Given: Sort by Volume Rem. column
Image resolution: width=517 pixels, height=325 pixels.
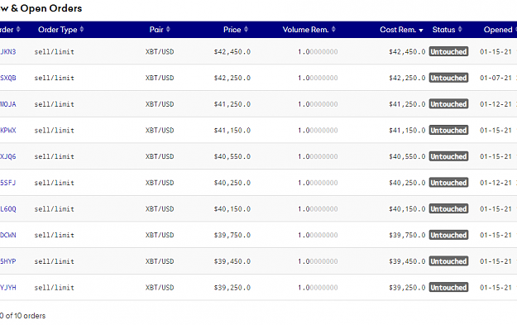Looking at the screenshot, I should click(x=309, y=30).
